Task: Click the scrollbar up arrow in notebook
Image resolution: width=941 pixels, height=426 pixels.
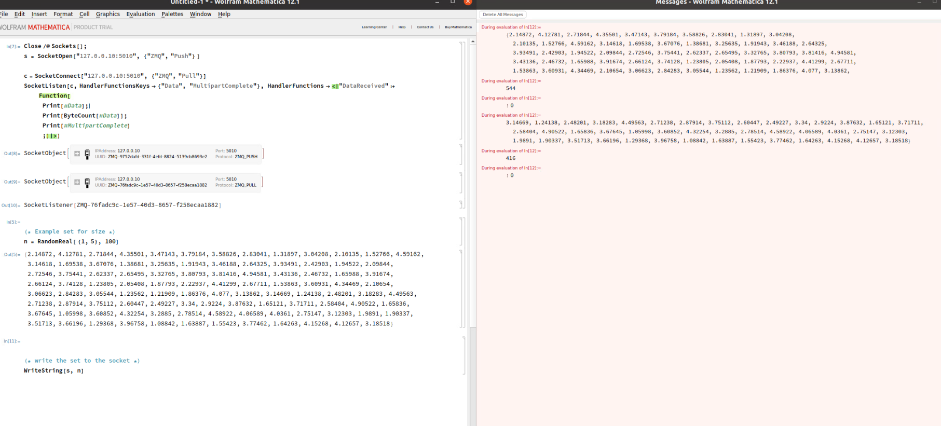Action: point(473,42)
